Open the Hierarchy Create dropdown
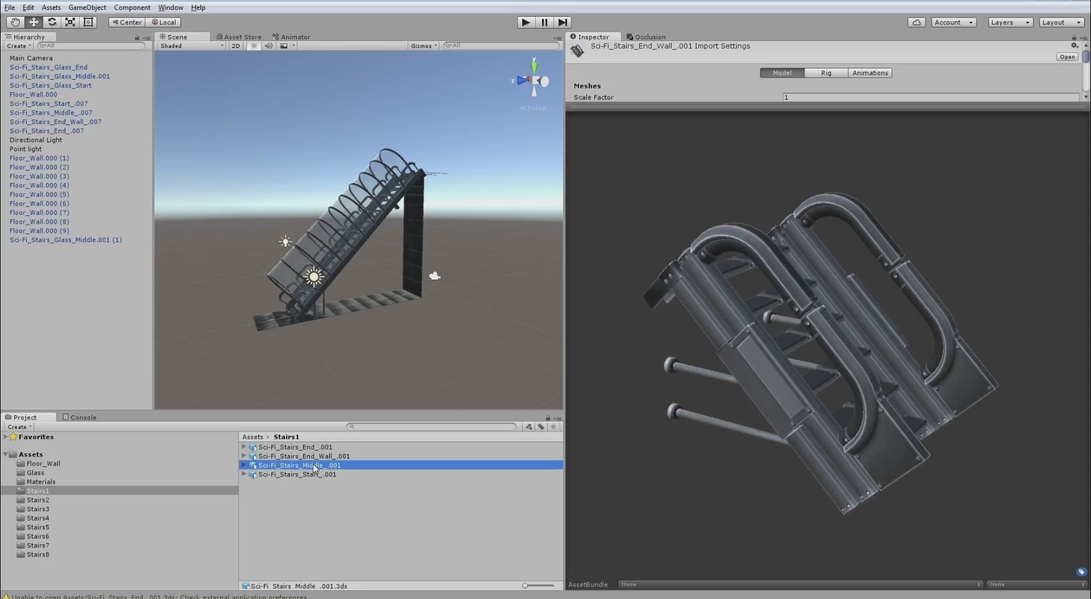 tap(19, 45)
